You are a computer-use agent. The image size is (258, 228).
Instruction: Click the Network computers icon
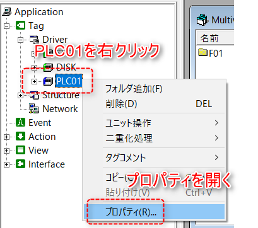pos(34,109)
